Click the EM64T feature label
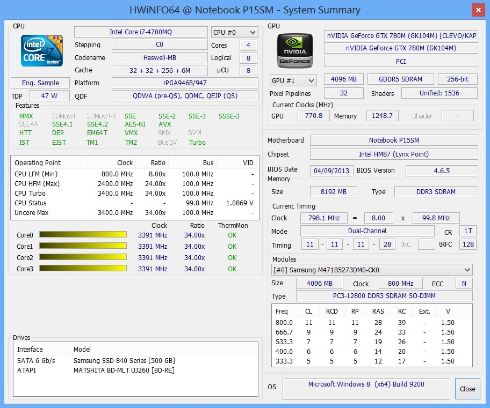 pos(97,132)
